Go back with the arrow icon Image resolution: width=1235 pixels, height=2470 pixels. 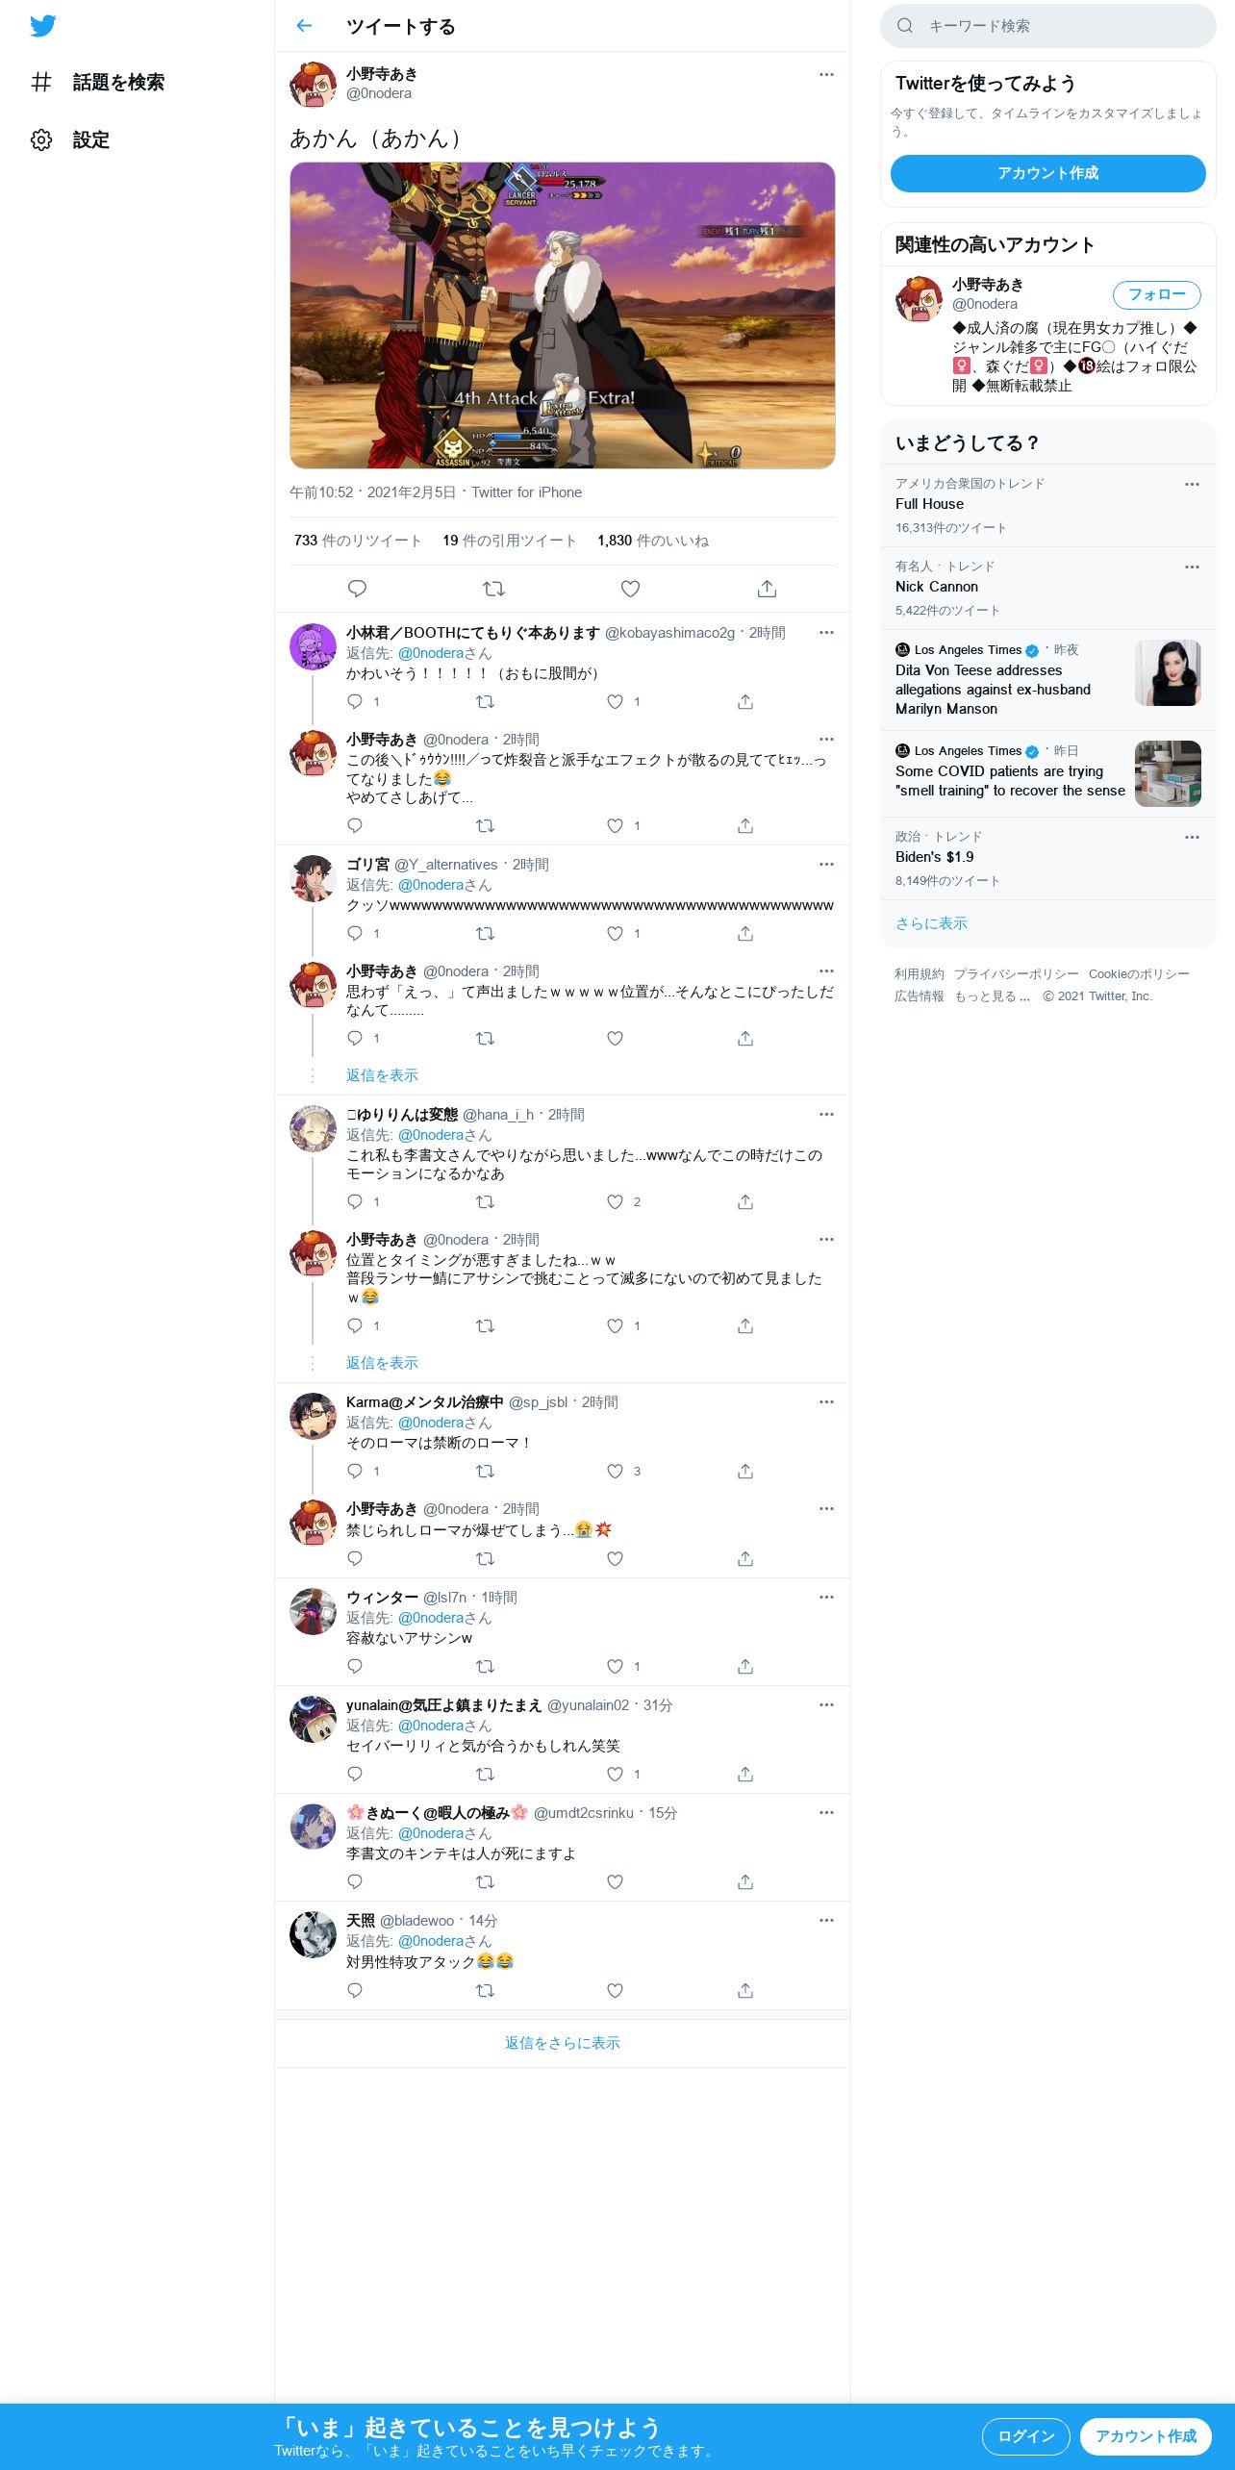tap(304, 26)
